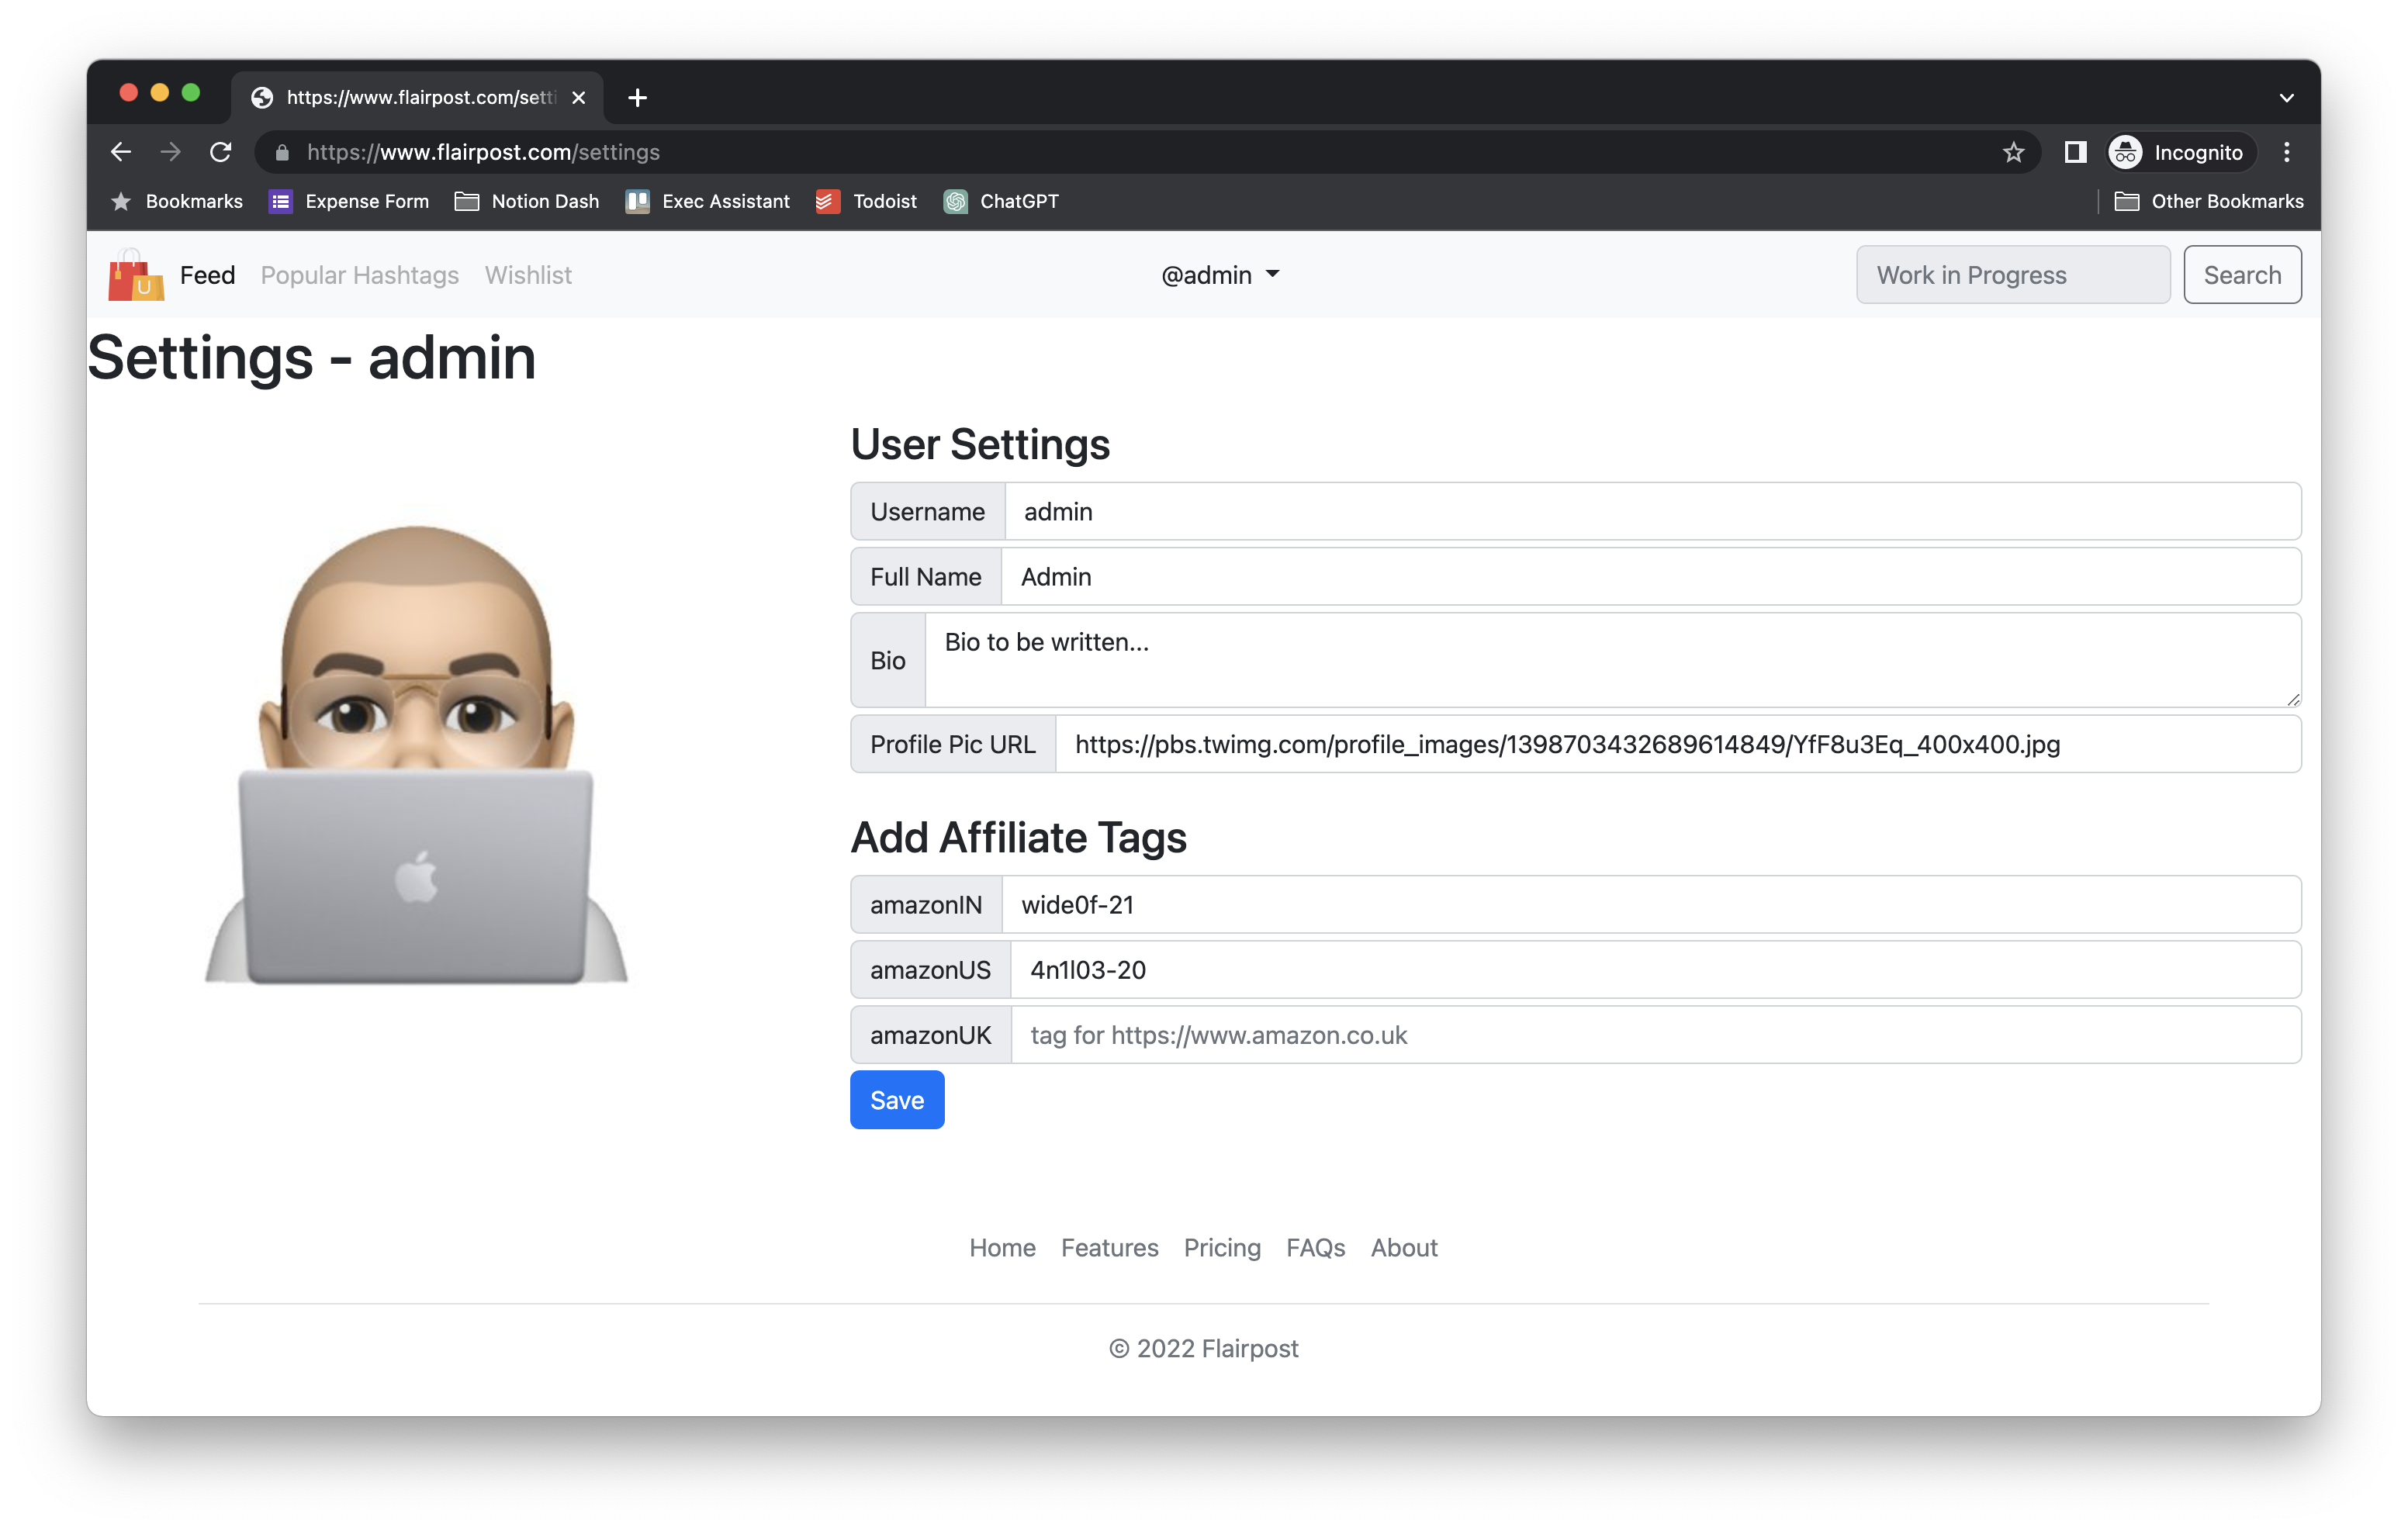Click the © 2022 Flairpost text
Image resolution: width=2408 pixels, height=1531 pixels.
pos(1204,1349)
